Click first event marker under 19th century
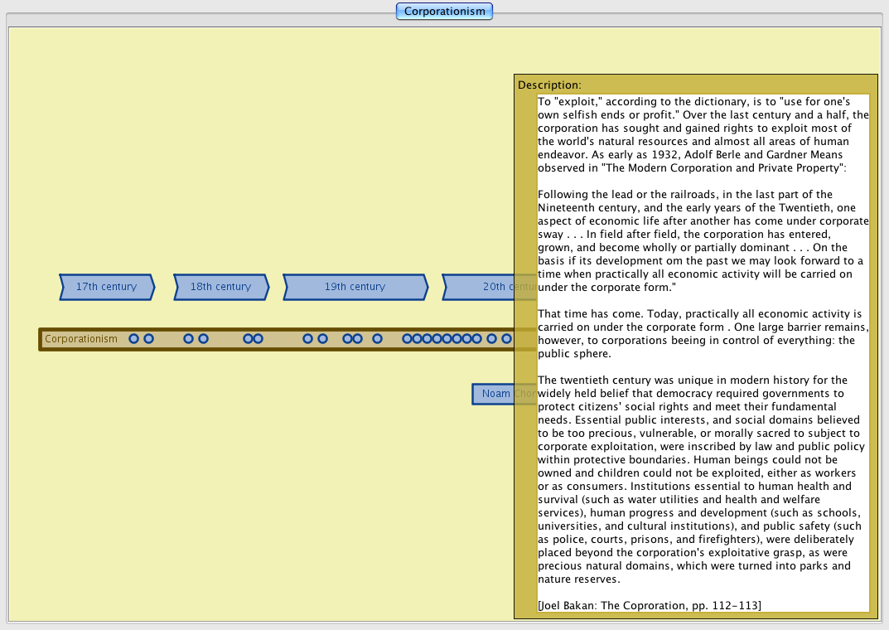889x630 pixels. [x=307, y=339]
